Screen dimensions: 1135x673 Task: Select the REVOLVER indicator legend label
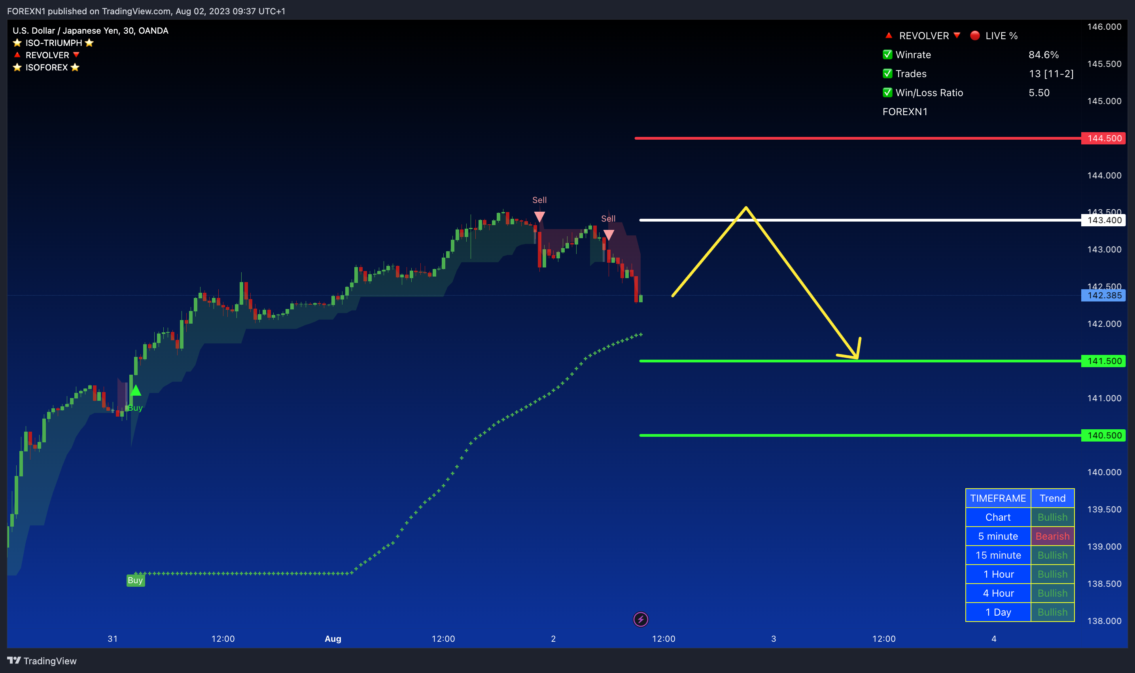click(47, 55)
